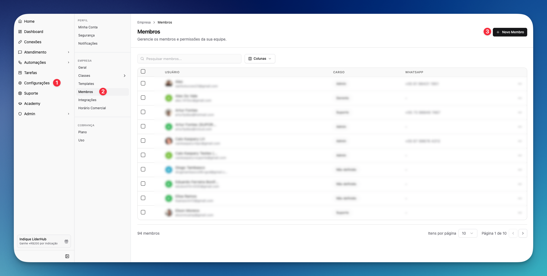Click the Dashboard grid icon

coord(20,32)
